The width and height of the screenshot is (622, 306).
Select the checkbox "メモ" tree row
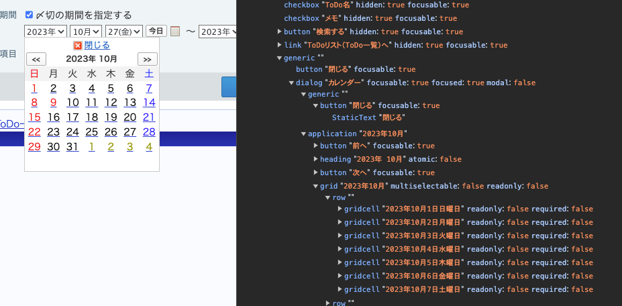click(x=370, y=18)
